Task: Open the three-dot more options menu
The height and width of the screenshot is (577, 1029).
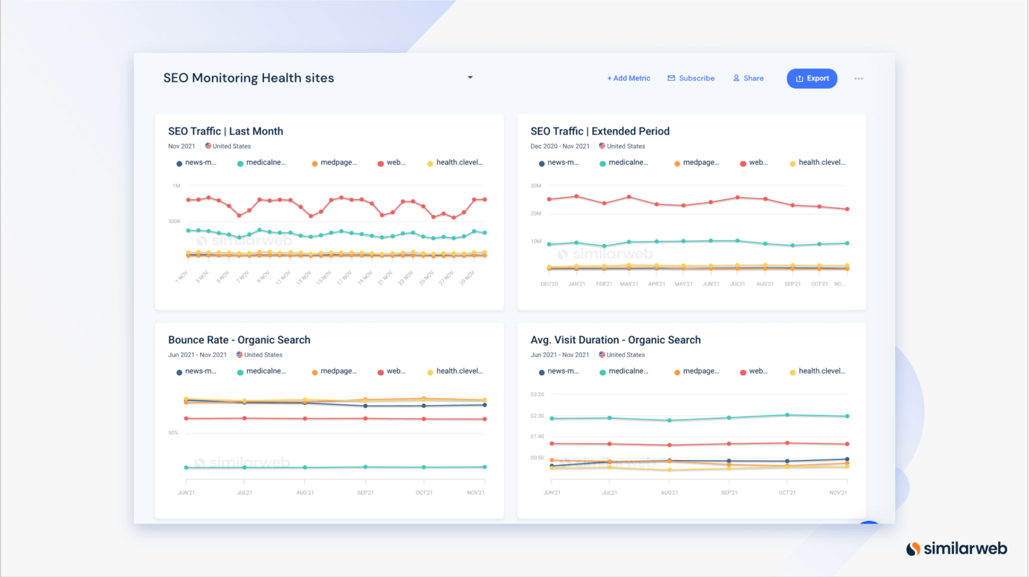Action: [858, 79]
